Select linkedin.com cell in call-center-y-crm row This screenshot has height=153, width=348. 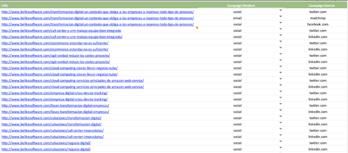click(318, 37)
